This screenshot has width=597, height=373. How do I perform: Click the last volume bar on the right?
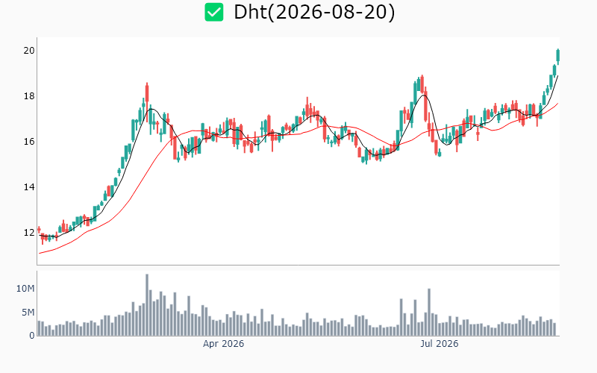[x=554, y=329]
